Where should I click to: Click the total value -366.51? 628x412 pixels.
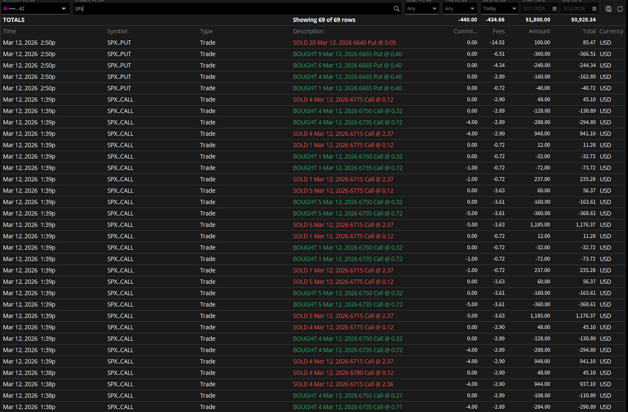pos(586,54)
